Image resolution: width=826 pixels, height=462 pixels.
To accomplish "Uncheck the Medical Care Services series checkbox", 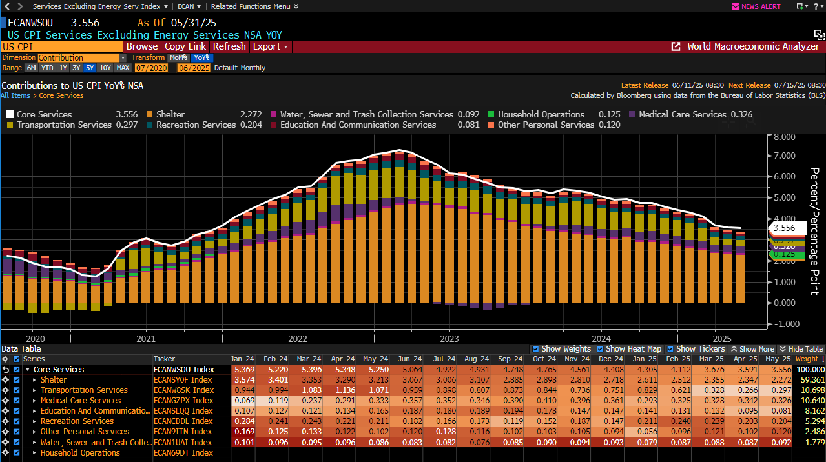I will 17,401.
